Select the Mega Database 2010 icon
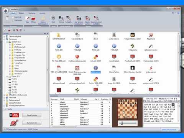 pos(133,35)
